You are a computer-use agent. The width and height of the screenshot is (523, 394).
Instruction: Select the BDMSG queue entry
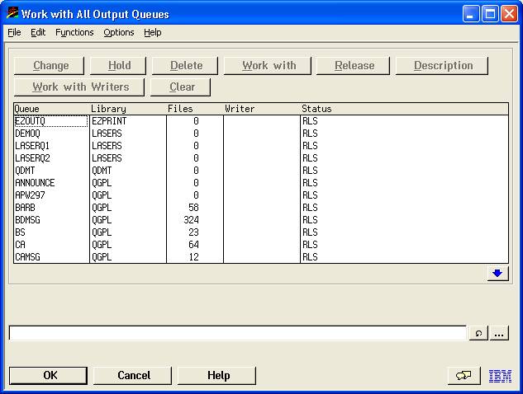coord(28,219)
